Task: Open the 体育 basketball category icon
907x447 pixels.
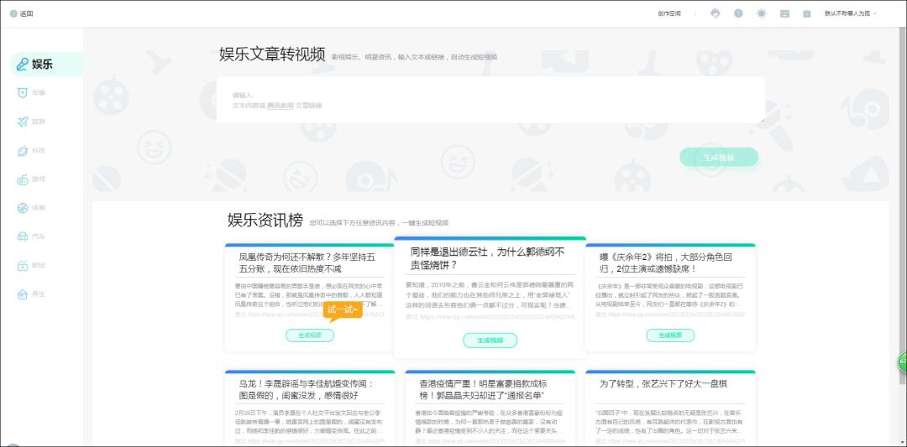Action: [x=23, y=207]
